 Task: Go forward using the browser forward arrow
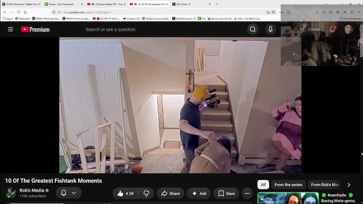(12, 12)
